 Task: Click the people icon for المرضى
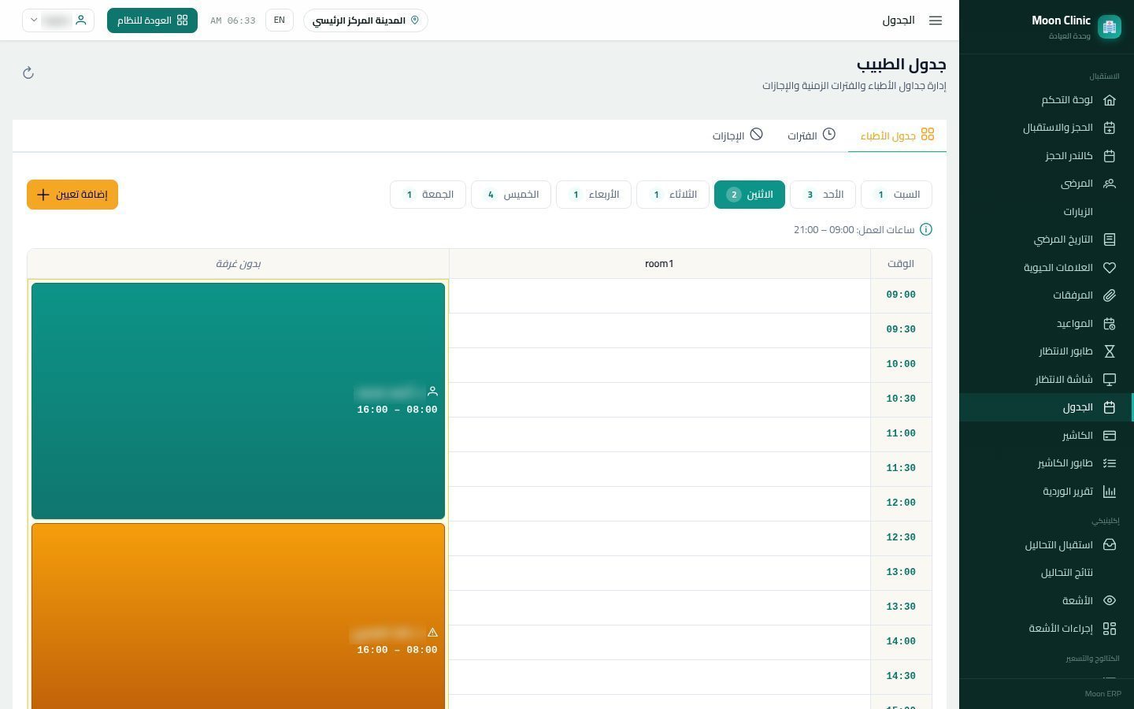click(x=1110, y=184)
